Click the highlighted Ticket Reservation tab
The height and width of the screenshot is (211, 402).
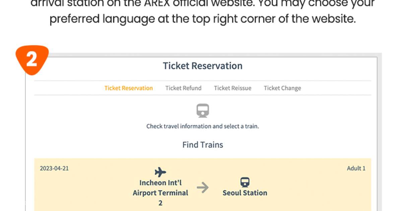click(129, 88)
